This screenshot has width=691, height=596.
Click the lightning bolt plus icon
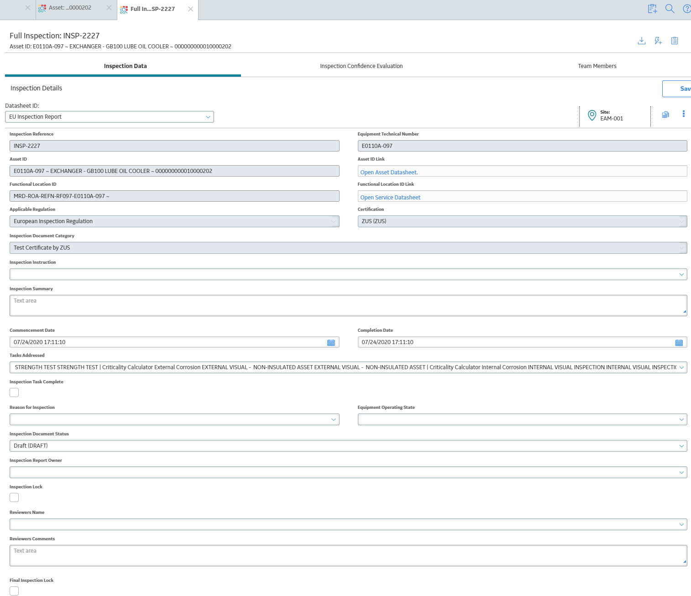[658, 41]
